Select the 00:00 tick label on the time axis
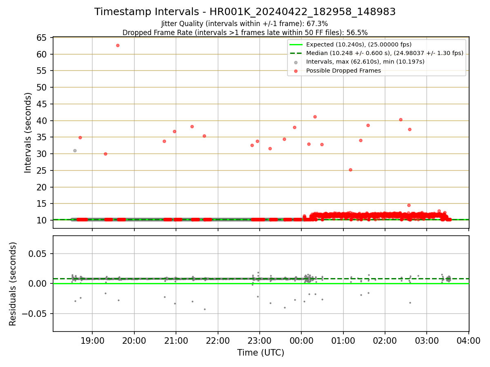Screen dimensions: 490x367 (x=301, y=341)
